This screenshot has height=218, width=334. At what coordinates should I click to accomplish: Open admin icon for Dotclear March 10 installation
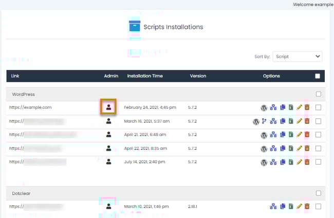click(108, 206)
